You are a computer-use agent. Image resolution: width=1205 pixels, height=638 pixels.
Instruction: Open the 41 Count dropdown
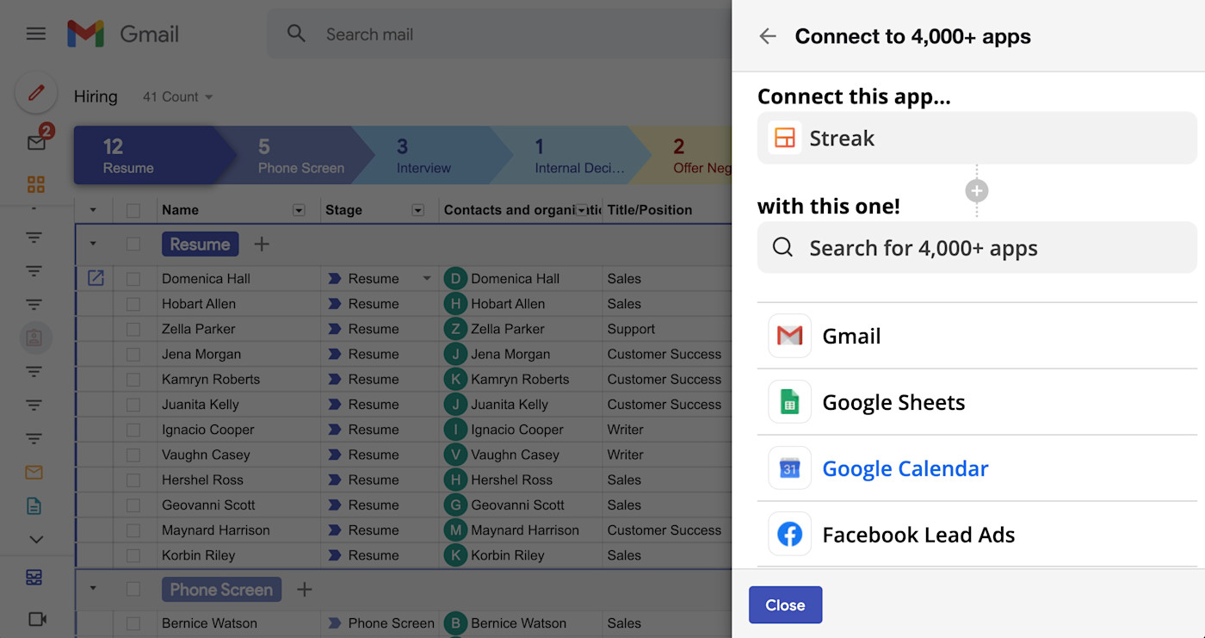tap(177, 97)
